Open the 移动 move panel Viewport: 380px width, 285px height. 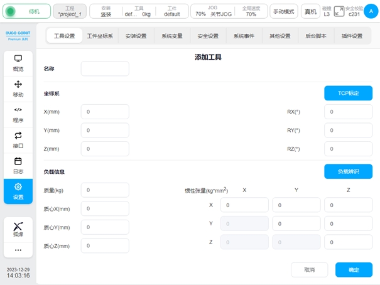tap(18, 89)
